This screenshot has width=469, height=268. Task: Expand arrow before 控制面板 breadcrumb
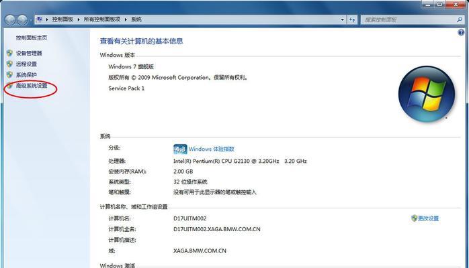coord(47,19)
